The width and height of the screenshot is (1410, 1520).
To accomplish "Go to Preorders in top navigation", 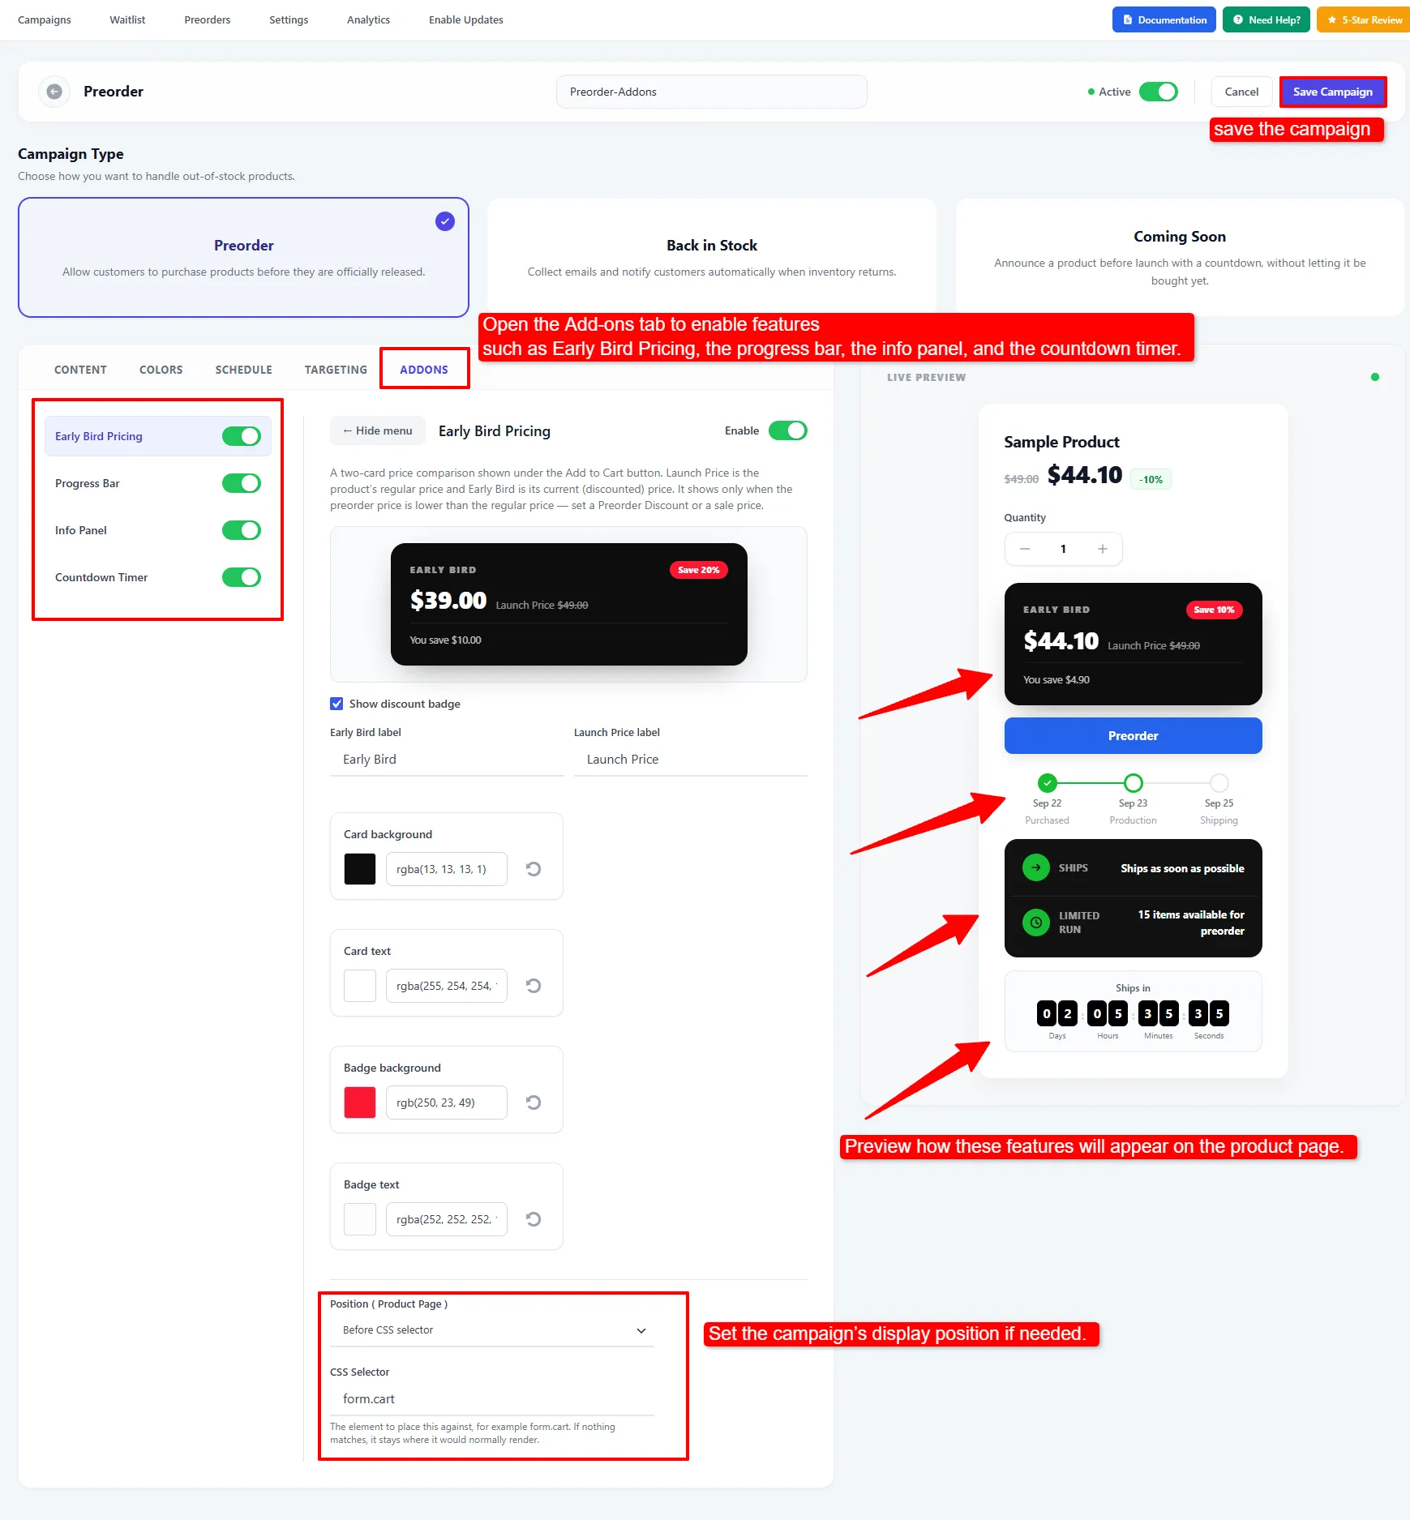I will coord(207,19).
